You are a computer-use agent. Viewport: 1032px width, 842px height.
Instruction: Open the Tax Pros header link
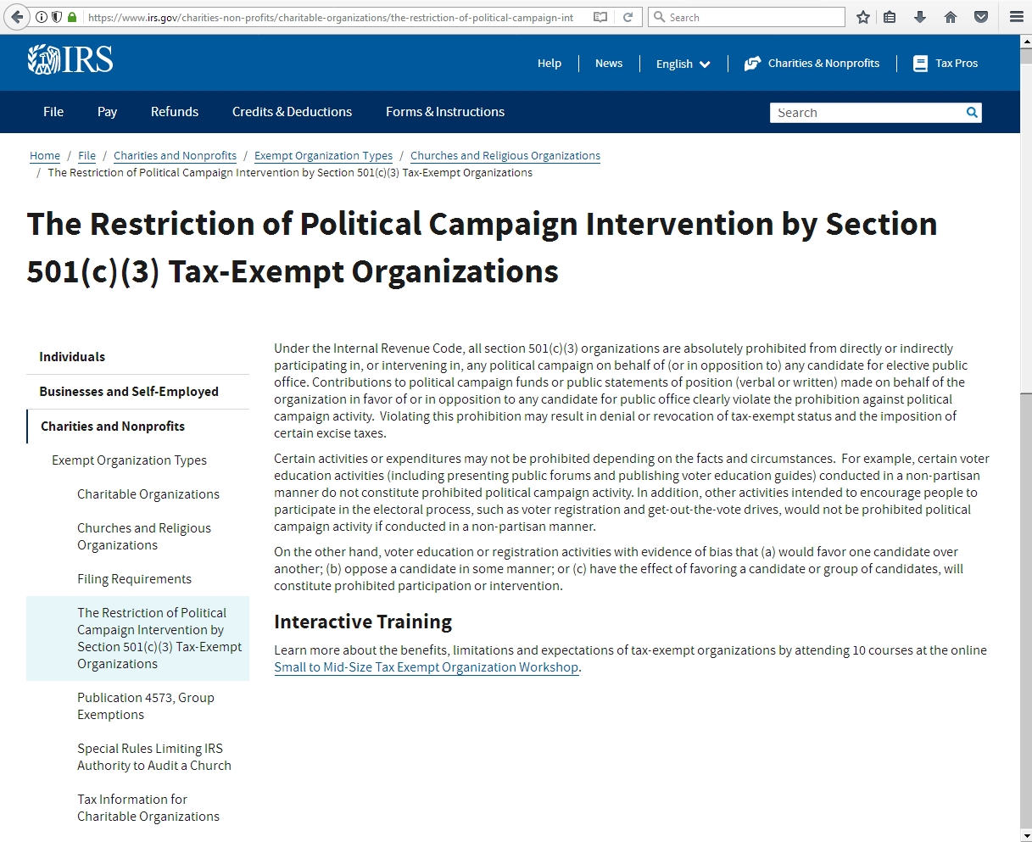click(946, 64)
